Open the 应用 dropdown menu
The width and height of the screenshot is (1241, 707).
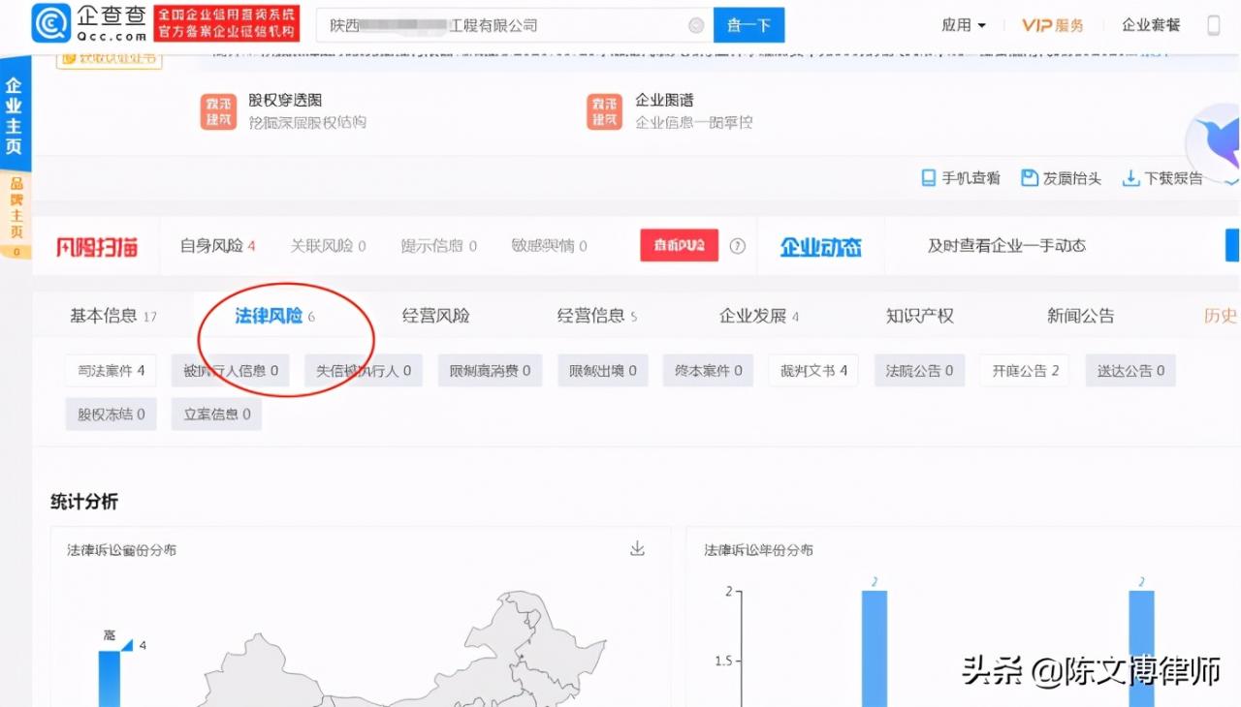(962, 24)
